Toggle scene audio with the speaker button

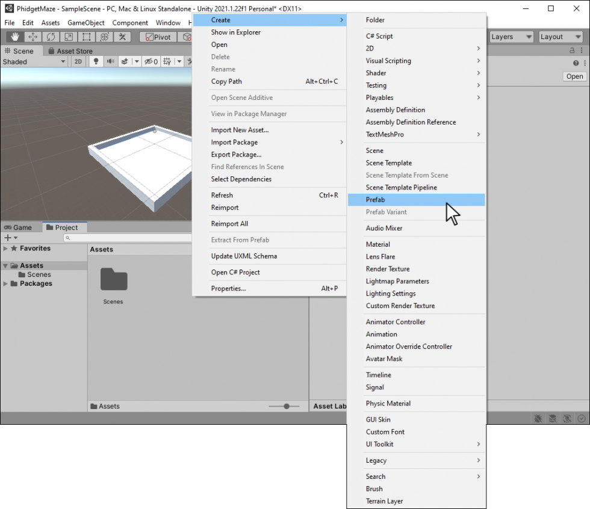coord(110,61)
